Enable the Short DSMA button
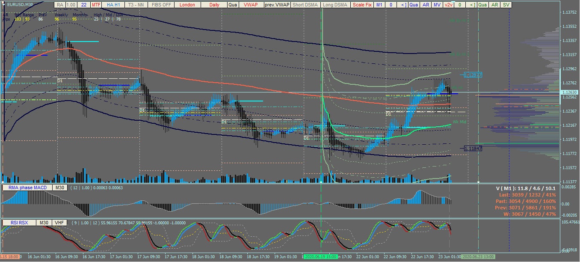 pyautogui.click(x=305, y=5)
